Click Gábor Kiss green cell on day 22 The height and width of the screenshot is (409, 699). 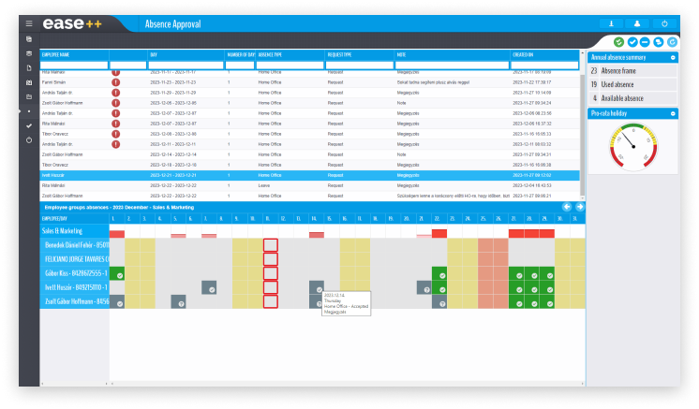pos(439,273)
